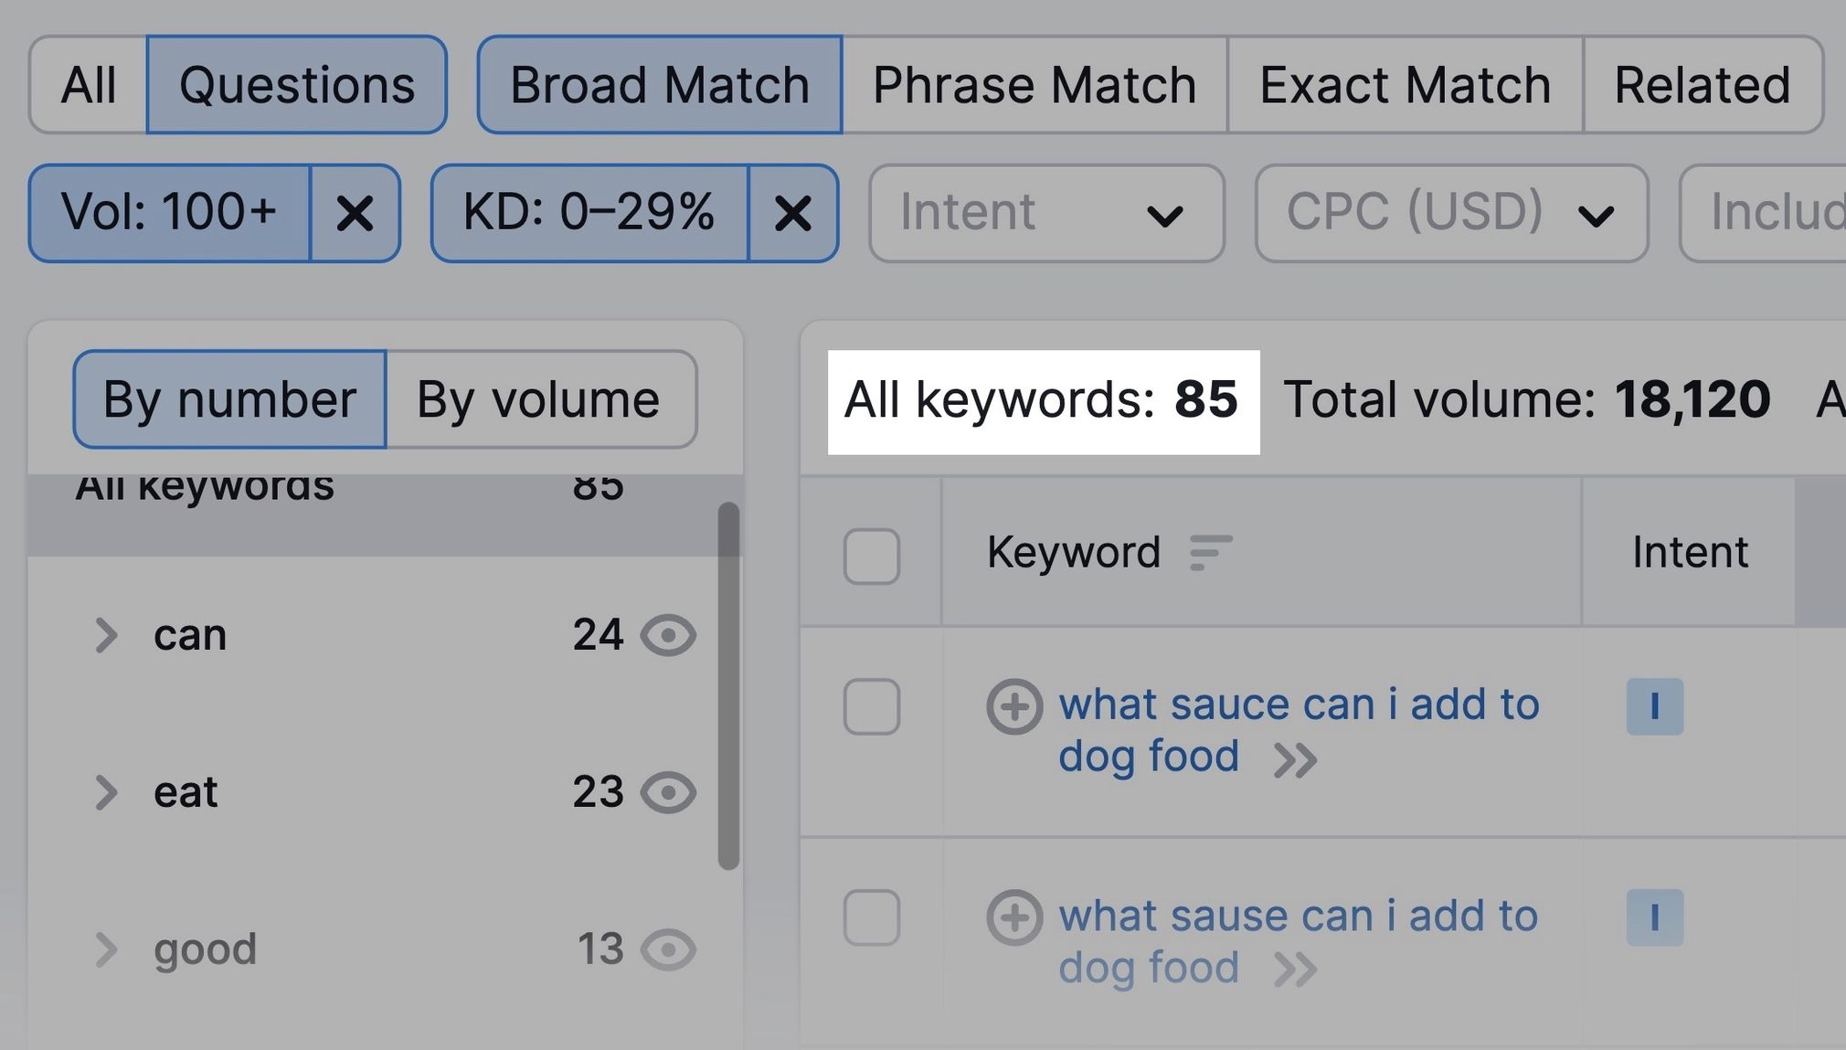Screen dimensions: 1846x1050
Task: Click the Intent badge on the first keyword row
Action: click(x=1654, y=705)
